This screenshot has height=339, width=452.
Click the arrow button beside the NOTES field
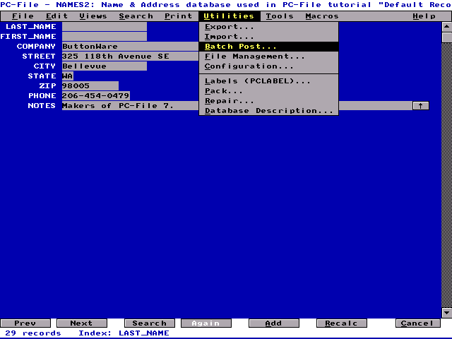[420, 106]
